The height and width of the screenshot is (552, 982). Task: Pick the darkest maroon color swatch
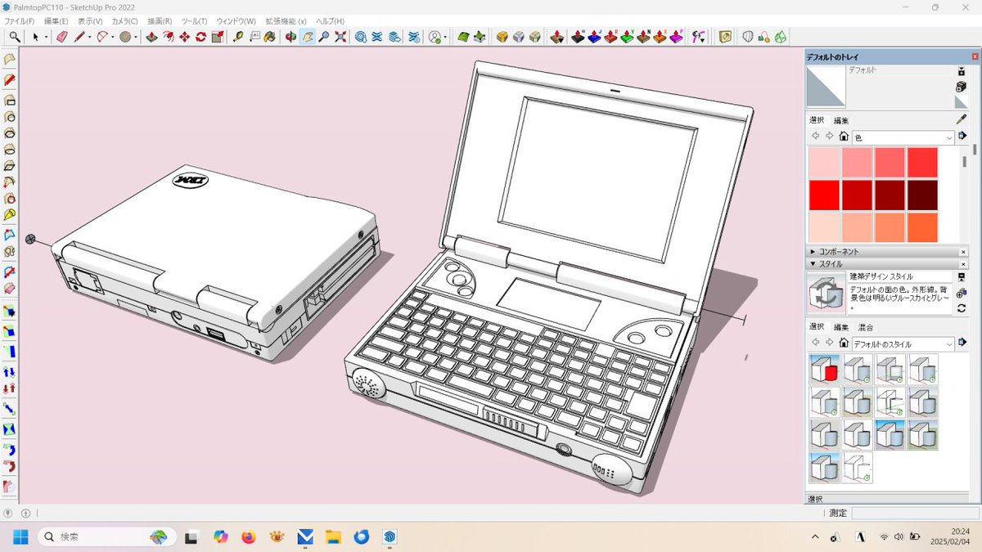tap(922, 195)
